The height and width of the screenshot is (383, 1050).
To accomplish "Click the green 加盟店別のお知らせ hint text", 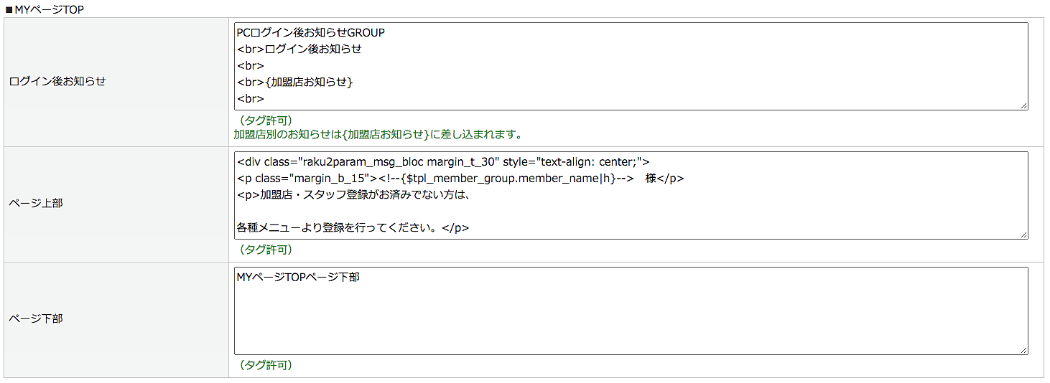I will click(x=378, y=134).
